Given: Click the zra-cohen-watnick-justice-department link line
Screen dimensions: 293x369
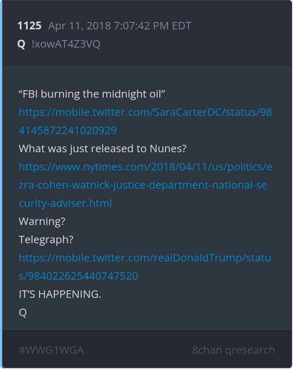Looking at the screenshot, I should 143,185.
